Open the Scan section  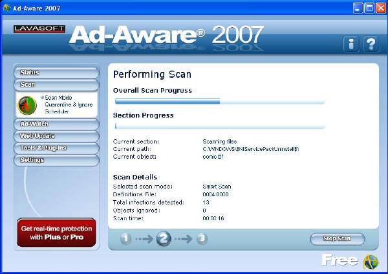coord(56,85)
